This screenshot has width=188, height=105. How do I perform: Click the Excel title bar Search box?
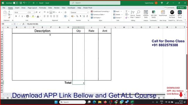(95, 3)
